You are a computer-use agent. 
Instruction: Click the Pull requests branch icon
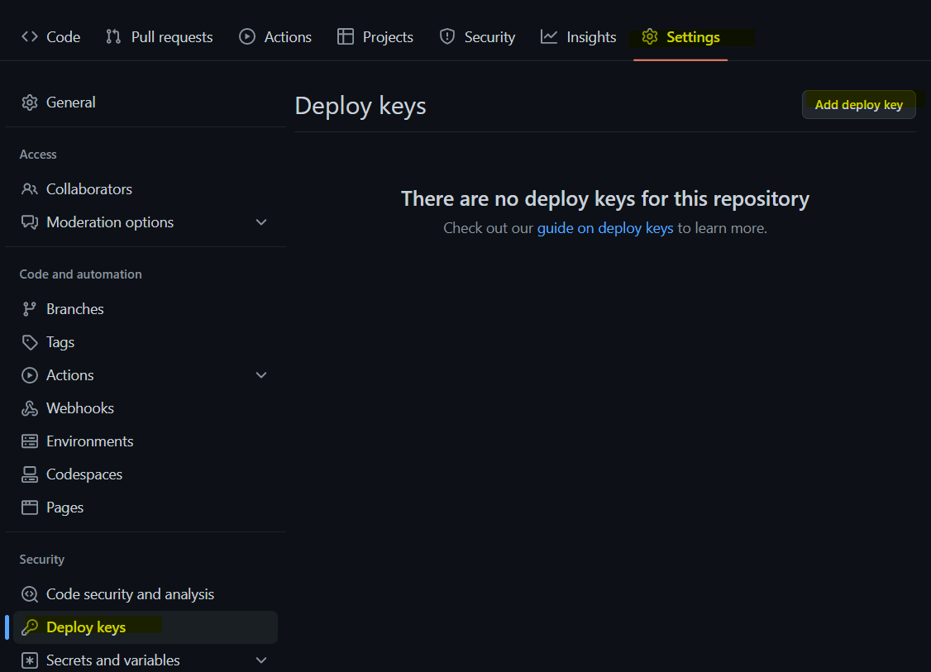pyautogui.click(x=113, y=37)
